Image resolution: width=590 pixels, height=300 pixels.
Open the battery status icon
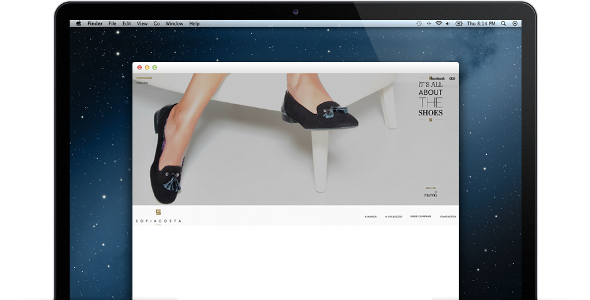click(458, 23)
